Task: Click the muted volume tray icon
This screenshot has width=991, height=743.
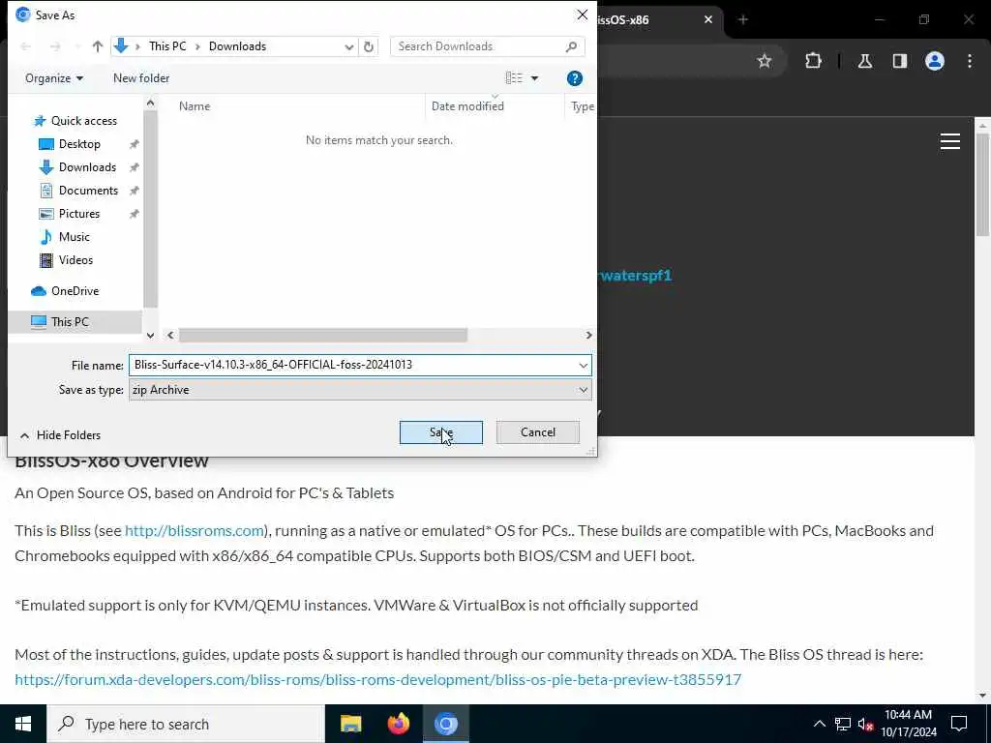Action: [866, 725]
